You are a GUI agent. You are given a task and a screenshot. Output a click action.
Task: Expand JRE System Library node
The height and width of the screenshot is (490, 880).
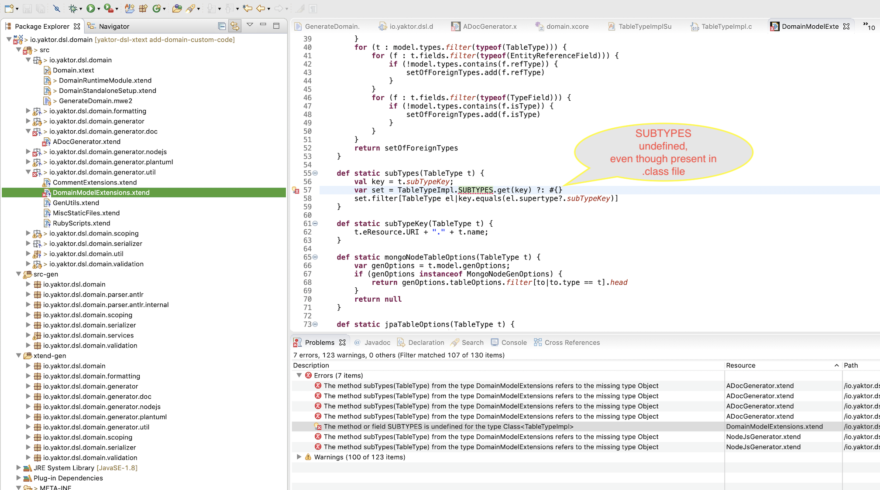point(19,467)
